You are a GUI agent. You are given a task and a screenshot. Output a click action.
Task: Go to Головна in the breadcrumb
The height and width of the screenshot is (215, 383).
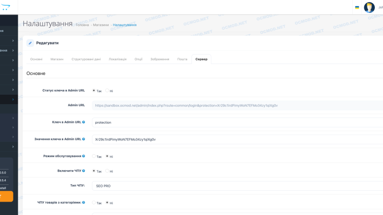click(82, 25)
